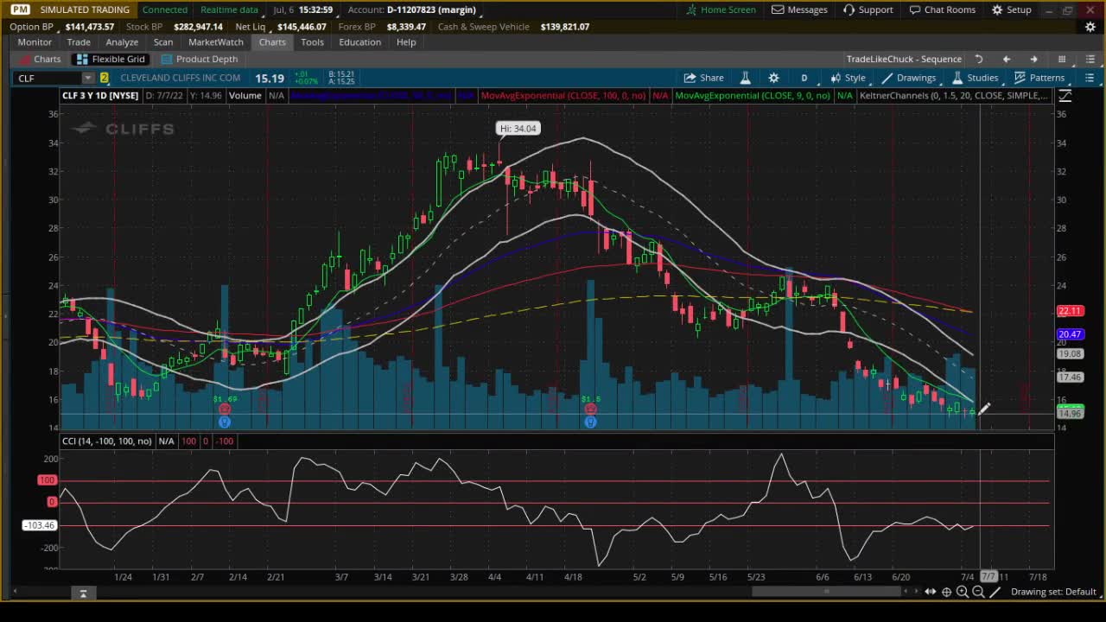Click the KeltnerChannels study label
The image size is (1106, 622).
coord(954,96)
